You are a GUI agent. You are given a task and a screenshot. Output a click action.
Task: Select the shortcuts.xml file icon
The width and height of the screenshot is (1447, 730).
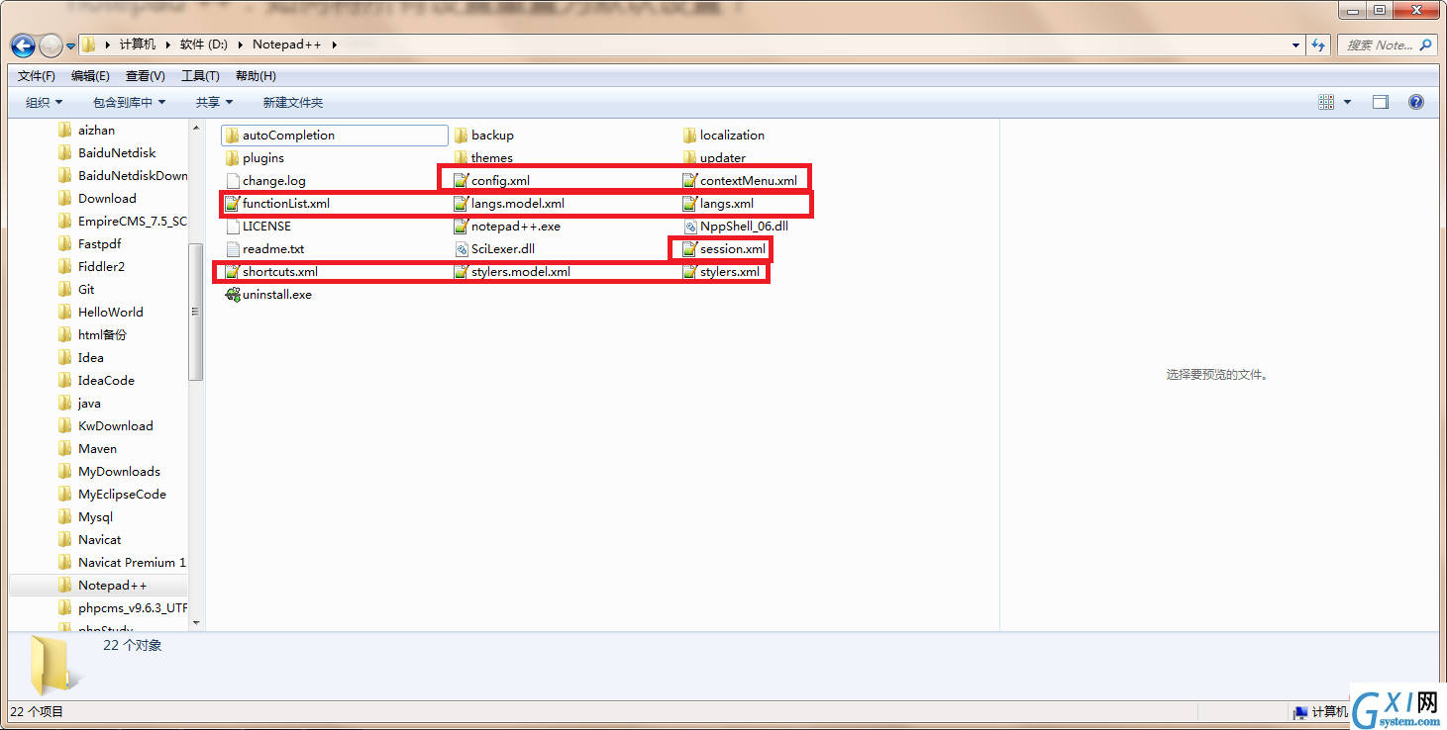pos(232,272)
